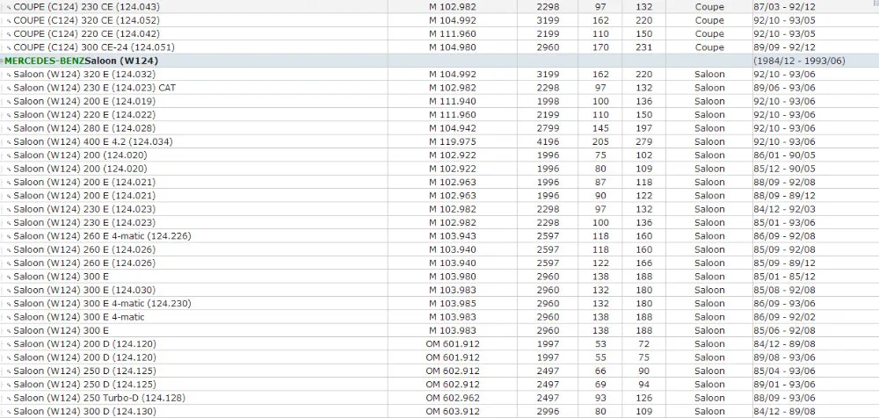Image resolution: width=879 pixels, height=418 pixels.
Task: Select row name Saloon (W124) 230 E (124.023) CAT
Action: click(x=95, y=88)
